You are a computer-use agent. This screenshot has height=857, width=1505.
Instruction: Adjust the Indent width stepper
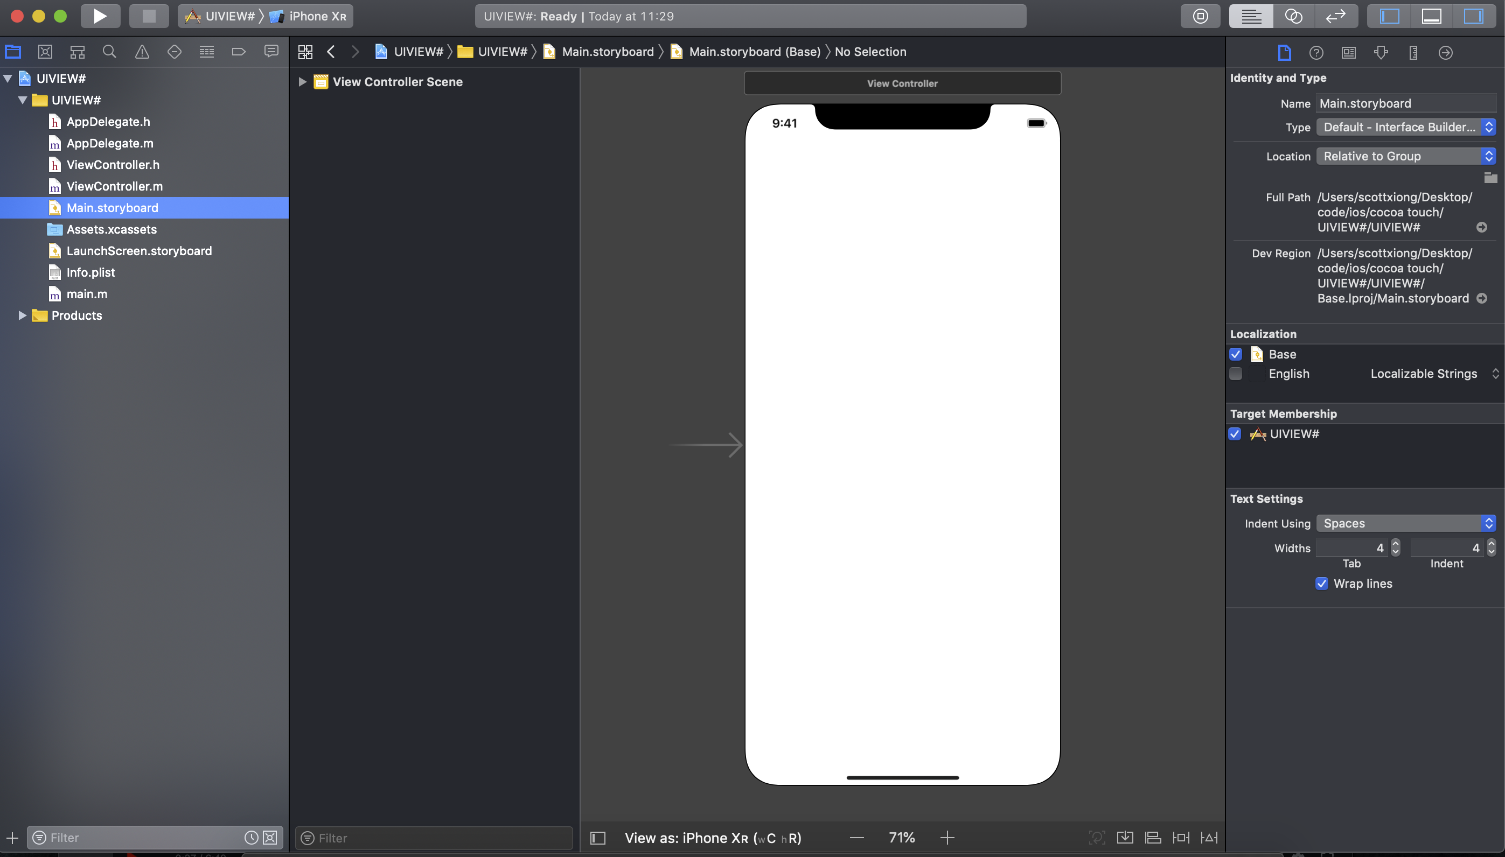[1491, 548]
